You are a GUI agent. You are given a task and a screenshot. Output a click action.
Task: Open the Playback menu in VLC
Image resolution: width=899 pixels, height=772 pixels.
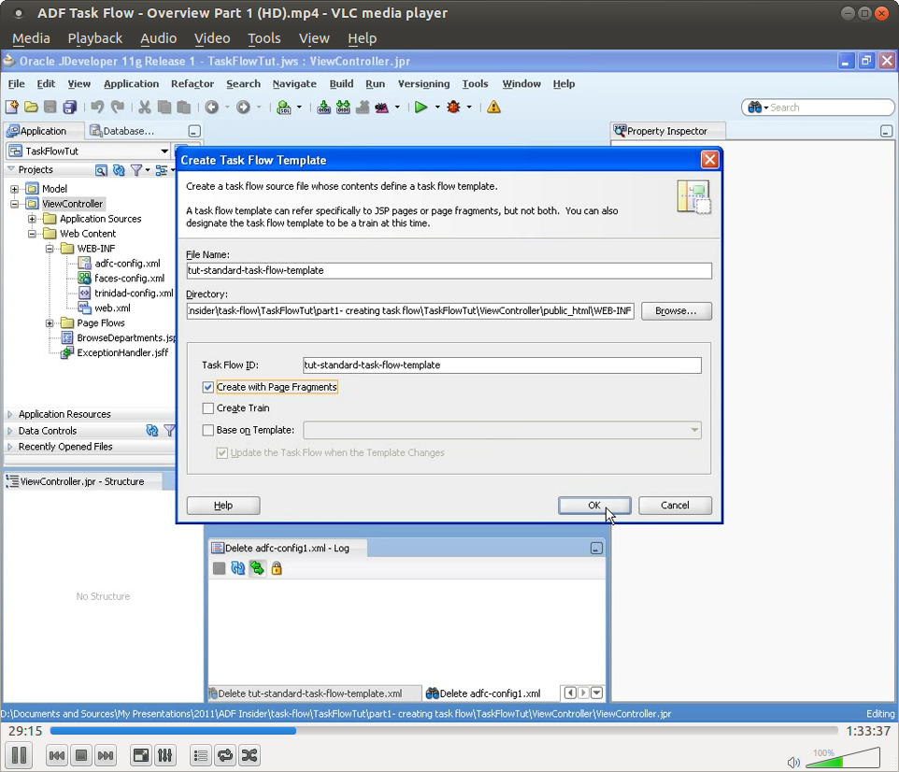click(x=93, y=38)
